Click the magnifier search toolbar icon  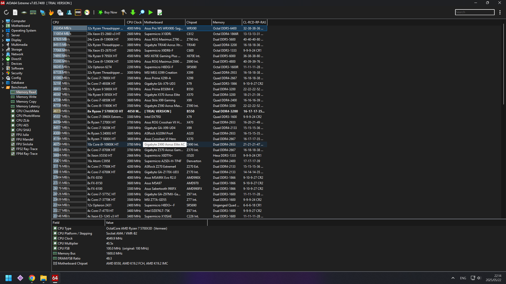click(142, 12)
